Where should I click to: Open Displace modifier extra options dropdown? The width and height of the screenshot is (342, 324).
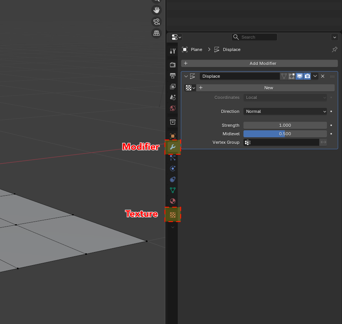[315, 76]
